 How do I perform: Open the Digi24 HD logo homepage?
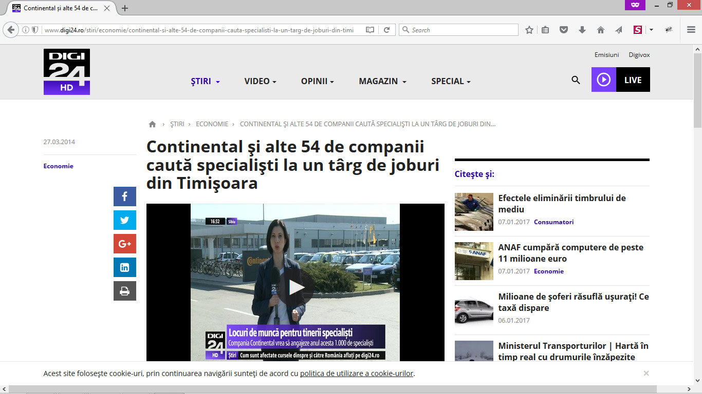point(67,72)
